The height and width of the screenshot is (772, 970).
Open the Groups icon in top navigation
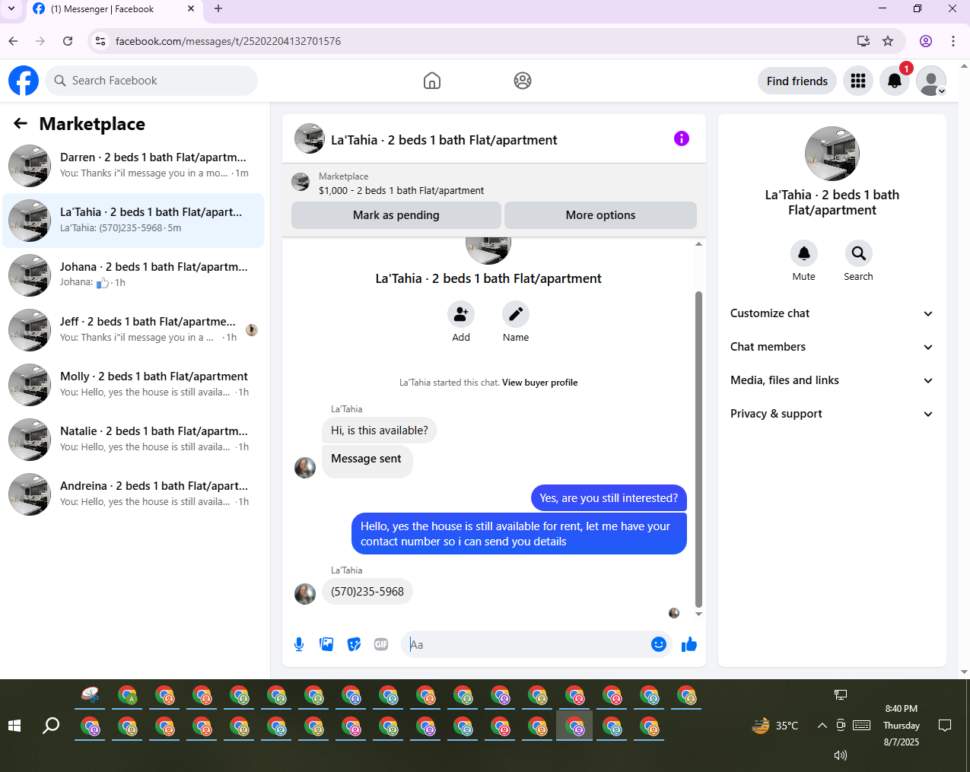point(523,81)
